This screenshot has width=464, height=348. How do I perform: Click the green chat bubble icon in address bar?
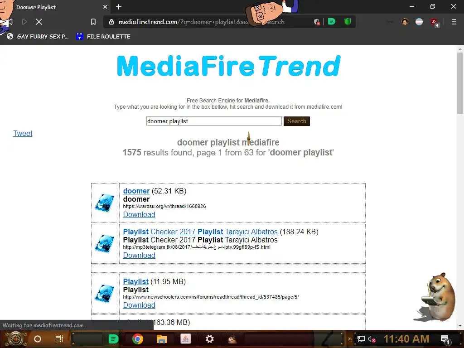(x=332, y=22)
